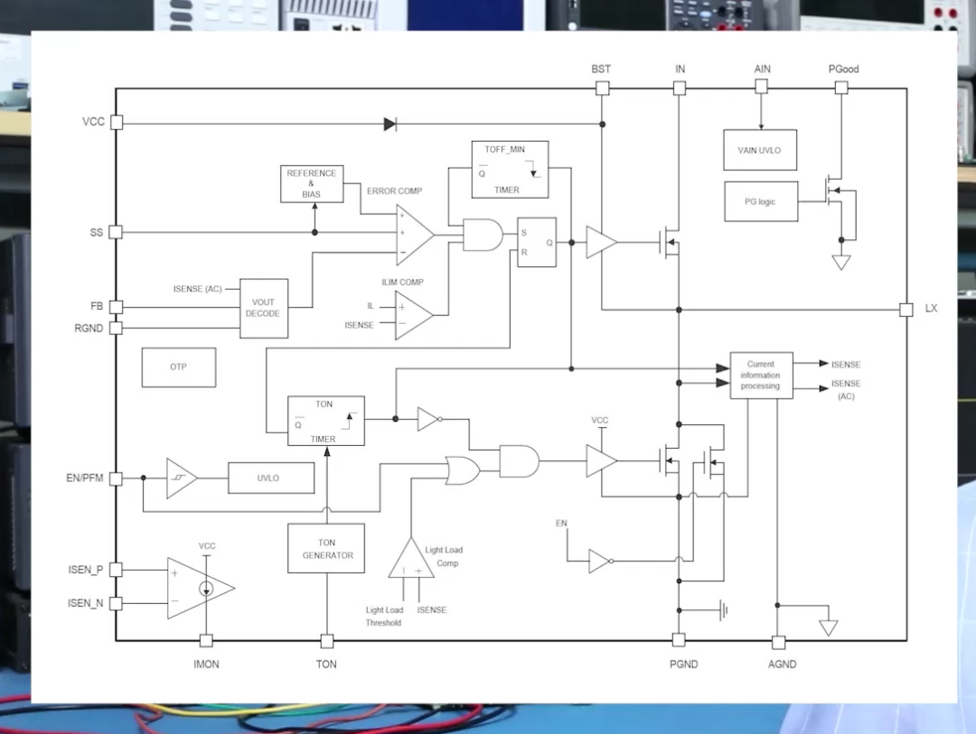Select the low-side driver buffer under VCC
Image resolution: width=976 pixels, height=734 pixels.
[x=602, y=461]
